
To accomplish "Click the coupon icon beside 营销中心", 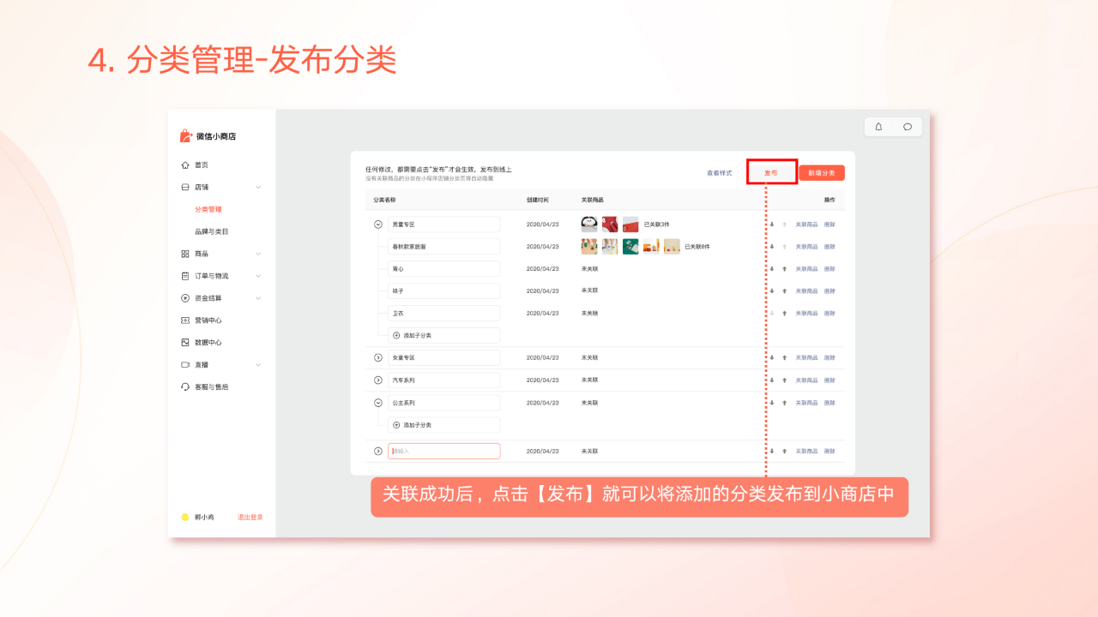I will click(x=184, y=320).
